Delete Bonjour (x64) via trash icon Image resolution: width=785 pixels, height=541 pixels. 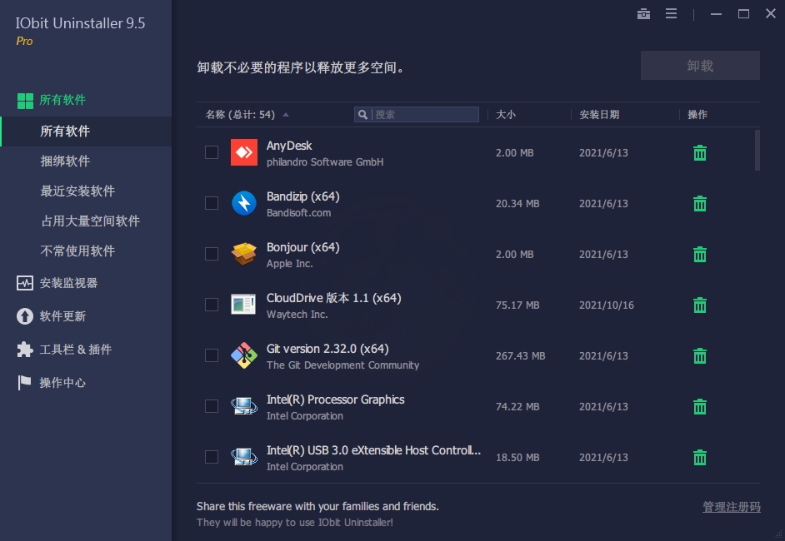(x=700, y=255)
